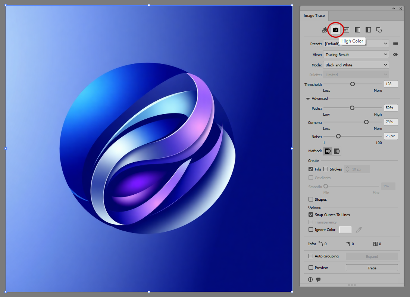Turn on the Preview checkbox
This screenshot has width=410, height=297.
point(311,268)
